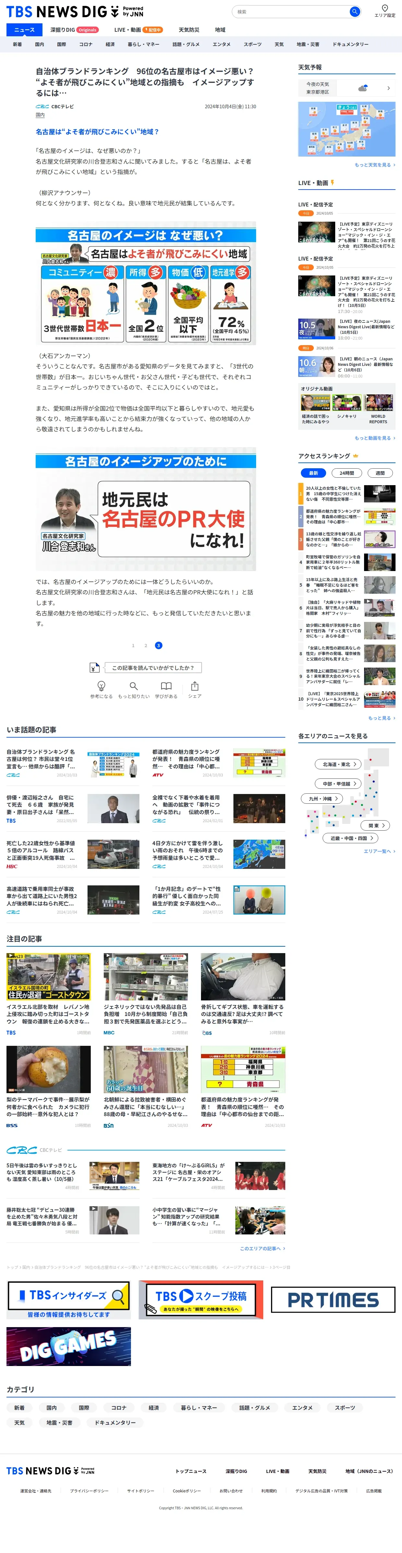Image resolution: width=402 pixels, height=1553 pixels.
Task: Select the 最新 ranking toggle
Action: [x=313, y=473]
